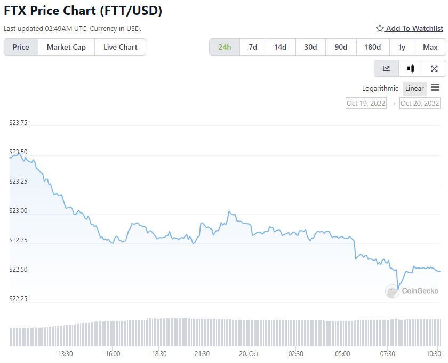Screen dimensions: 448x363
Task: Select the Price tab
Action: coord(21,47)
